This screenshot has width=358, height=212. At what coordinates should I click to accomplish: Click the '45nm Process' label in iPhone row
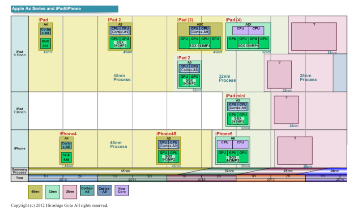click(119, 145)
